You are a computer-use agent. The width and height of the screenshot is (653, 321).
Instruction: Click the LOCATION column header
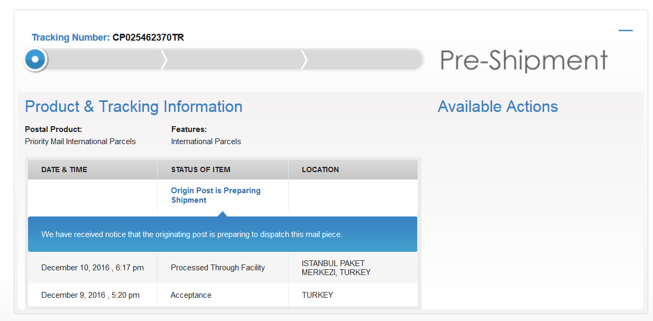pos(320,169)
